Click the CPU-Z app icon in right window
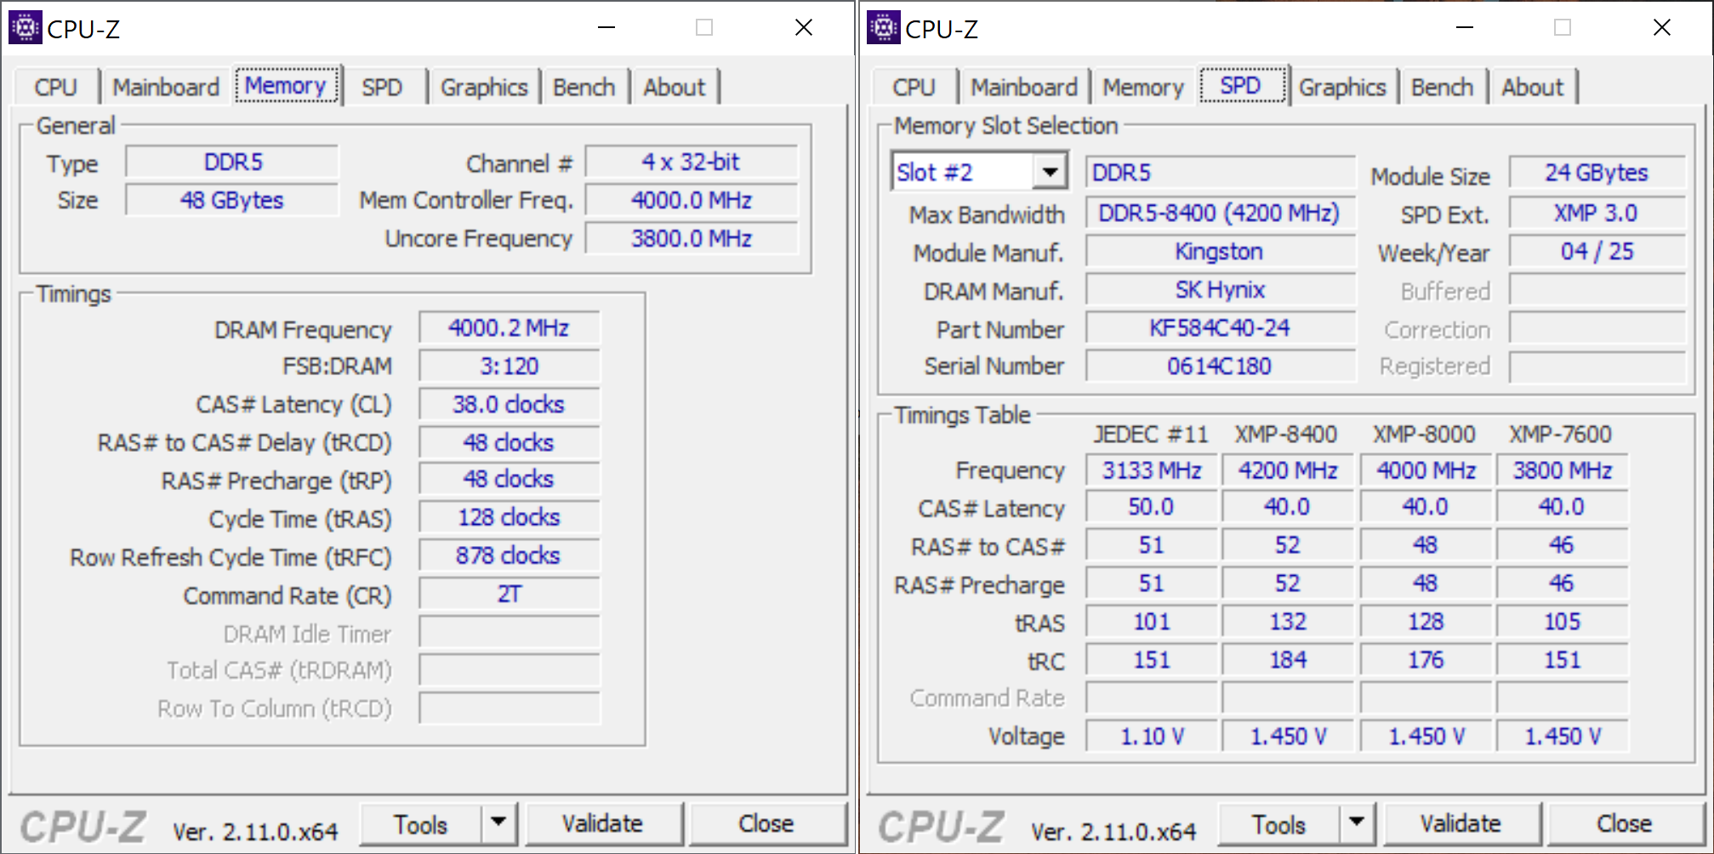Image resolution: width=1714 pixels, height=854 pixels. pos(883,28)
